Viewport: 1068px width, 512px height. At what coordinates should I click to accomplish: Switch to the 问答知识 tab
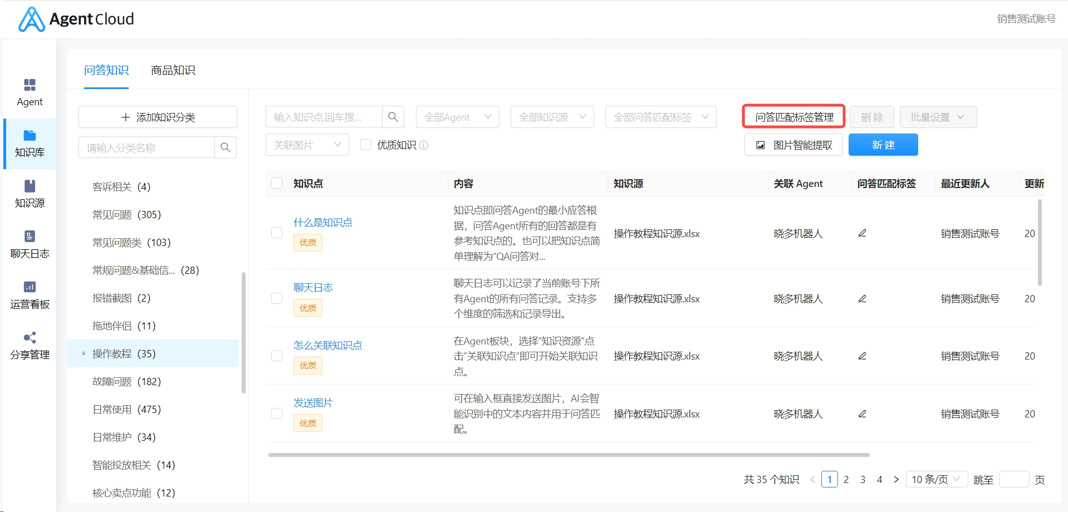(x=106, y=70)
